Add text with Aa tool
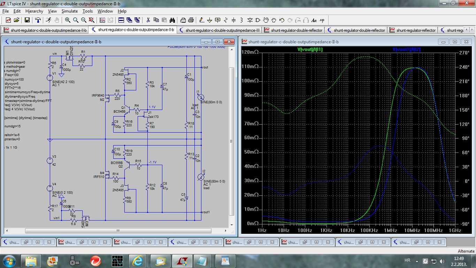This screenshot has width=476, height=268. click(x=314, y=20)
